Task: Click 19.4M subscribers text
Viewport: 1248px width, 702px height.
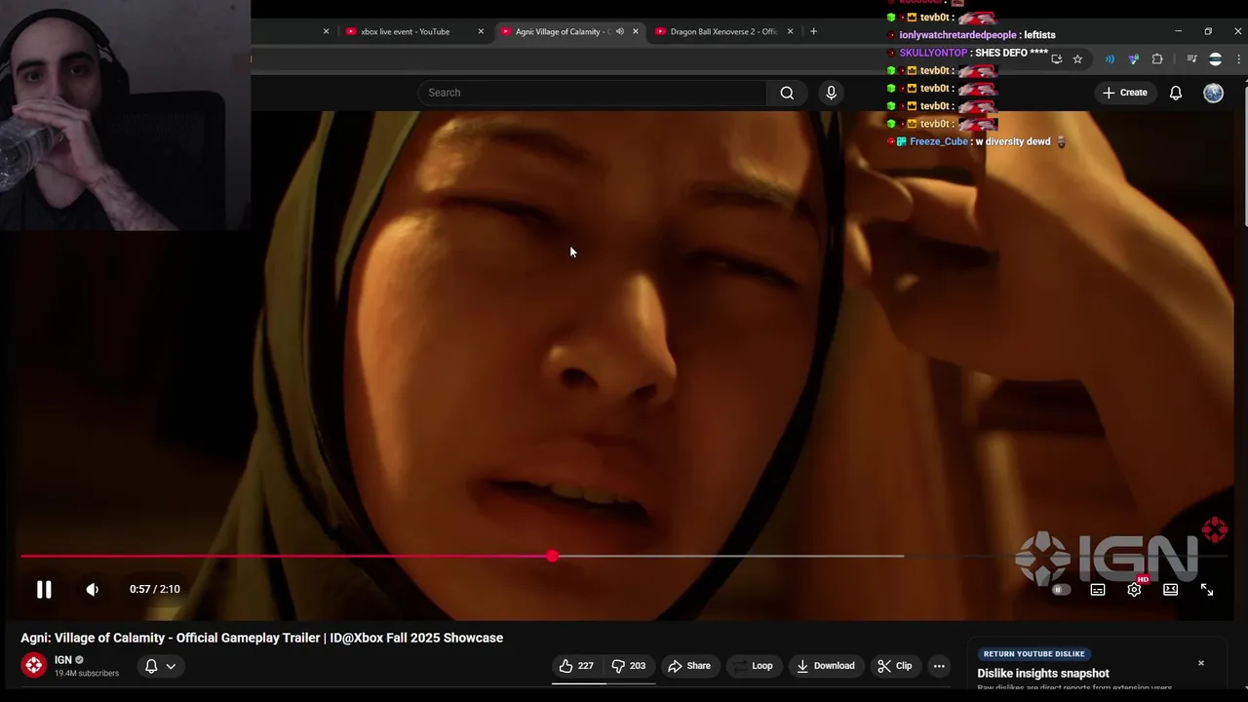Action: click(87, 673)
